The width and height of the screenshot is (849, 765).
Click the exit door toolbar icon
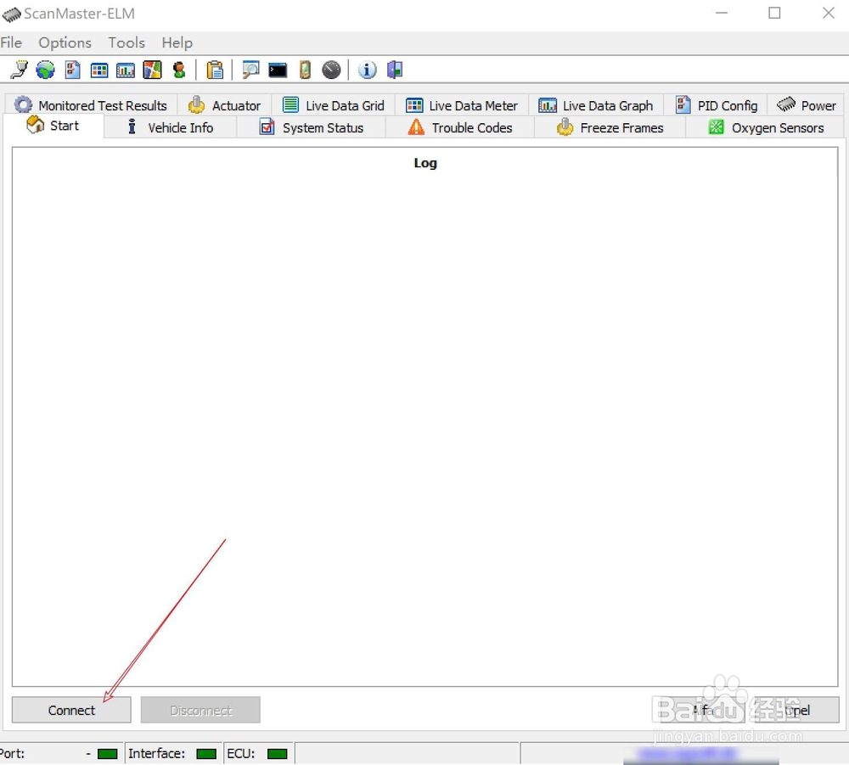tap(395, 70)
